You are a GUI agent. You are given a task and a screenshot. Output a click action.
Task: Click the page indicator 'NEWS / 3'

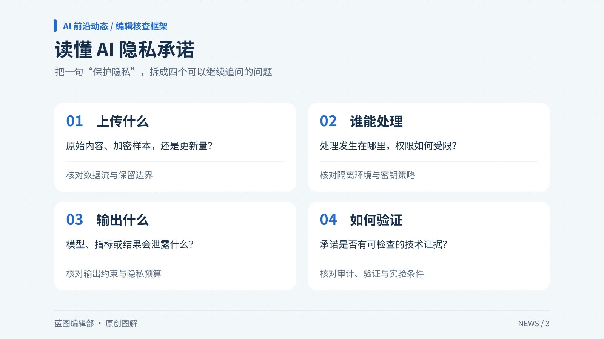(534, 324)
